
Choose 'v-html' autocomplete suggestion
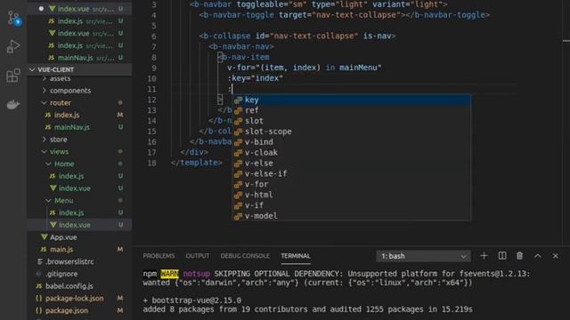(x=352, y=195)
